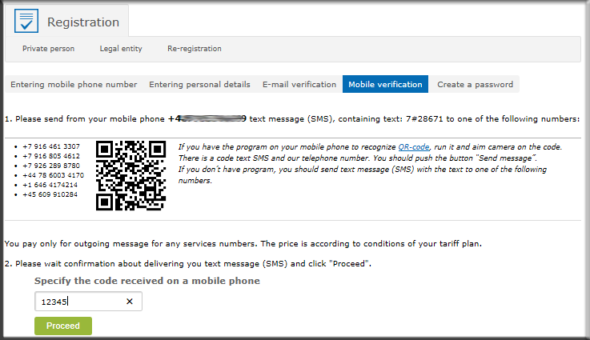Open the Create a password step
Image resolution: width=590 pixels, height=340 pixels.
coord(475,84)
